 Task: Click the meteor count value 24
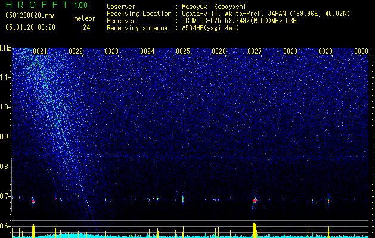click(x=86, y=27)
